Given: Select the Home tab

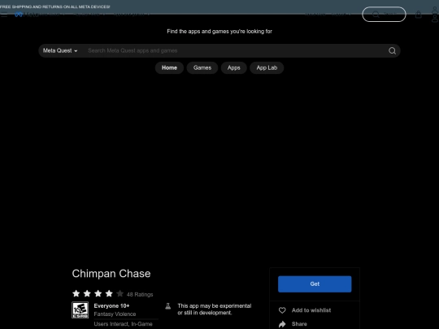Looking at the screenshot, I should click(x=169, y=67).
